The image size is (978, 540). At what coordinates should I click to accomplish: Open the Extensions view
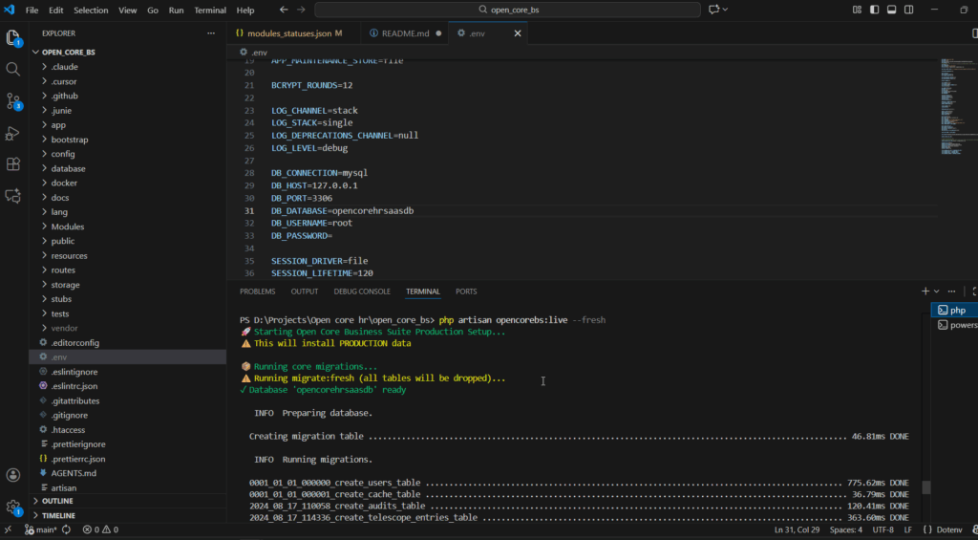click(13, 164)
